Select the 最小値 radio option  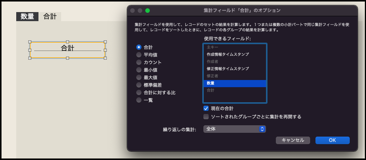(139, 70)
